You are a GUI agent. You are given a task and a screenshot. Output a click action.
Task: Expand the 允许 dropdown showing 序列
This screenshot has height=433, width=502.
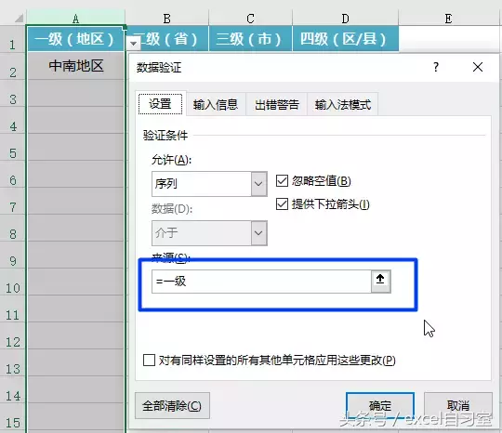(x=258, y=184)
